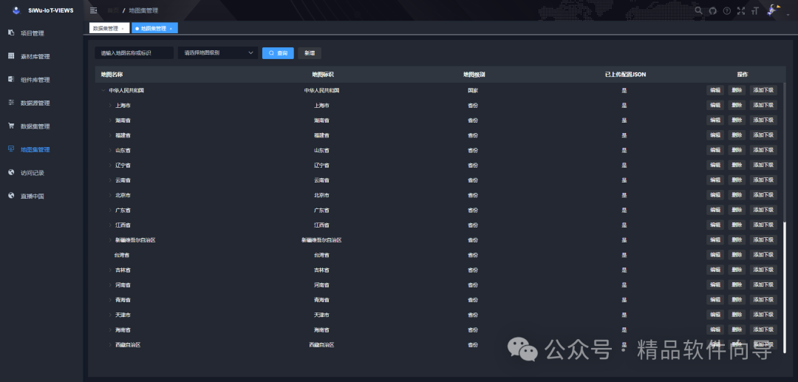Click 编辑 for 云南省

(715, 180)
